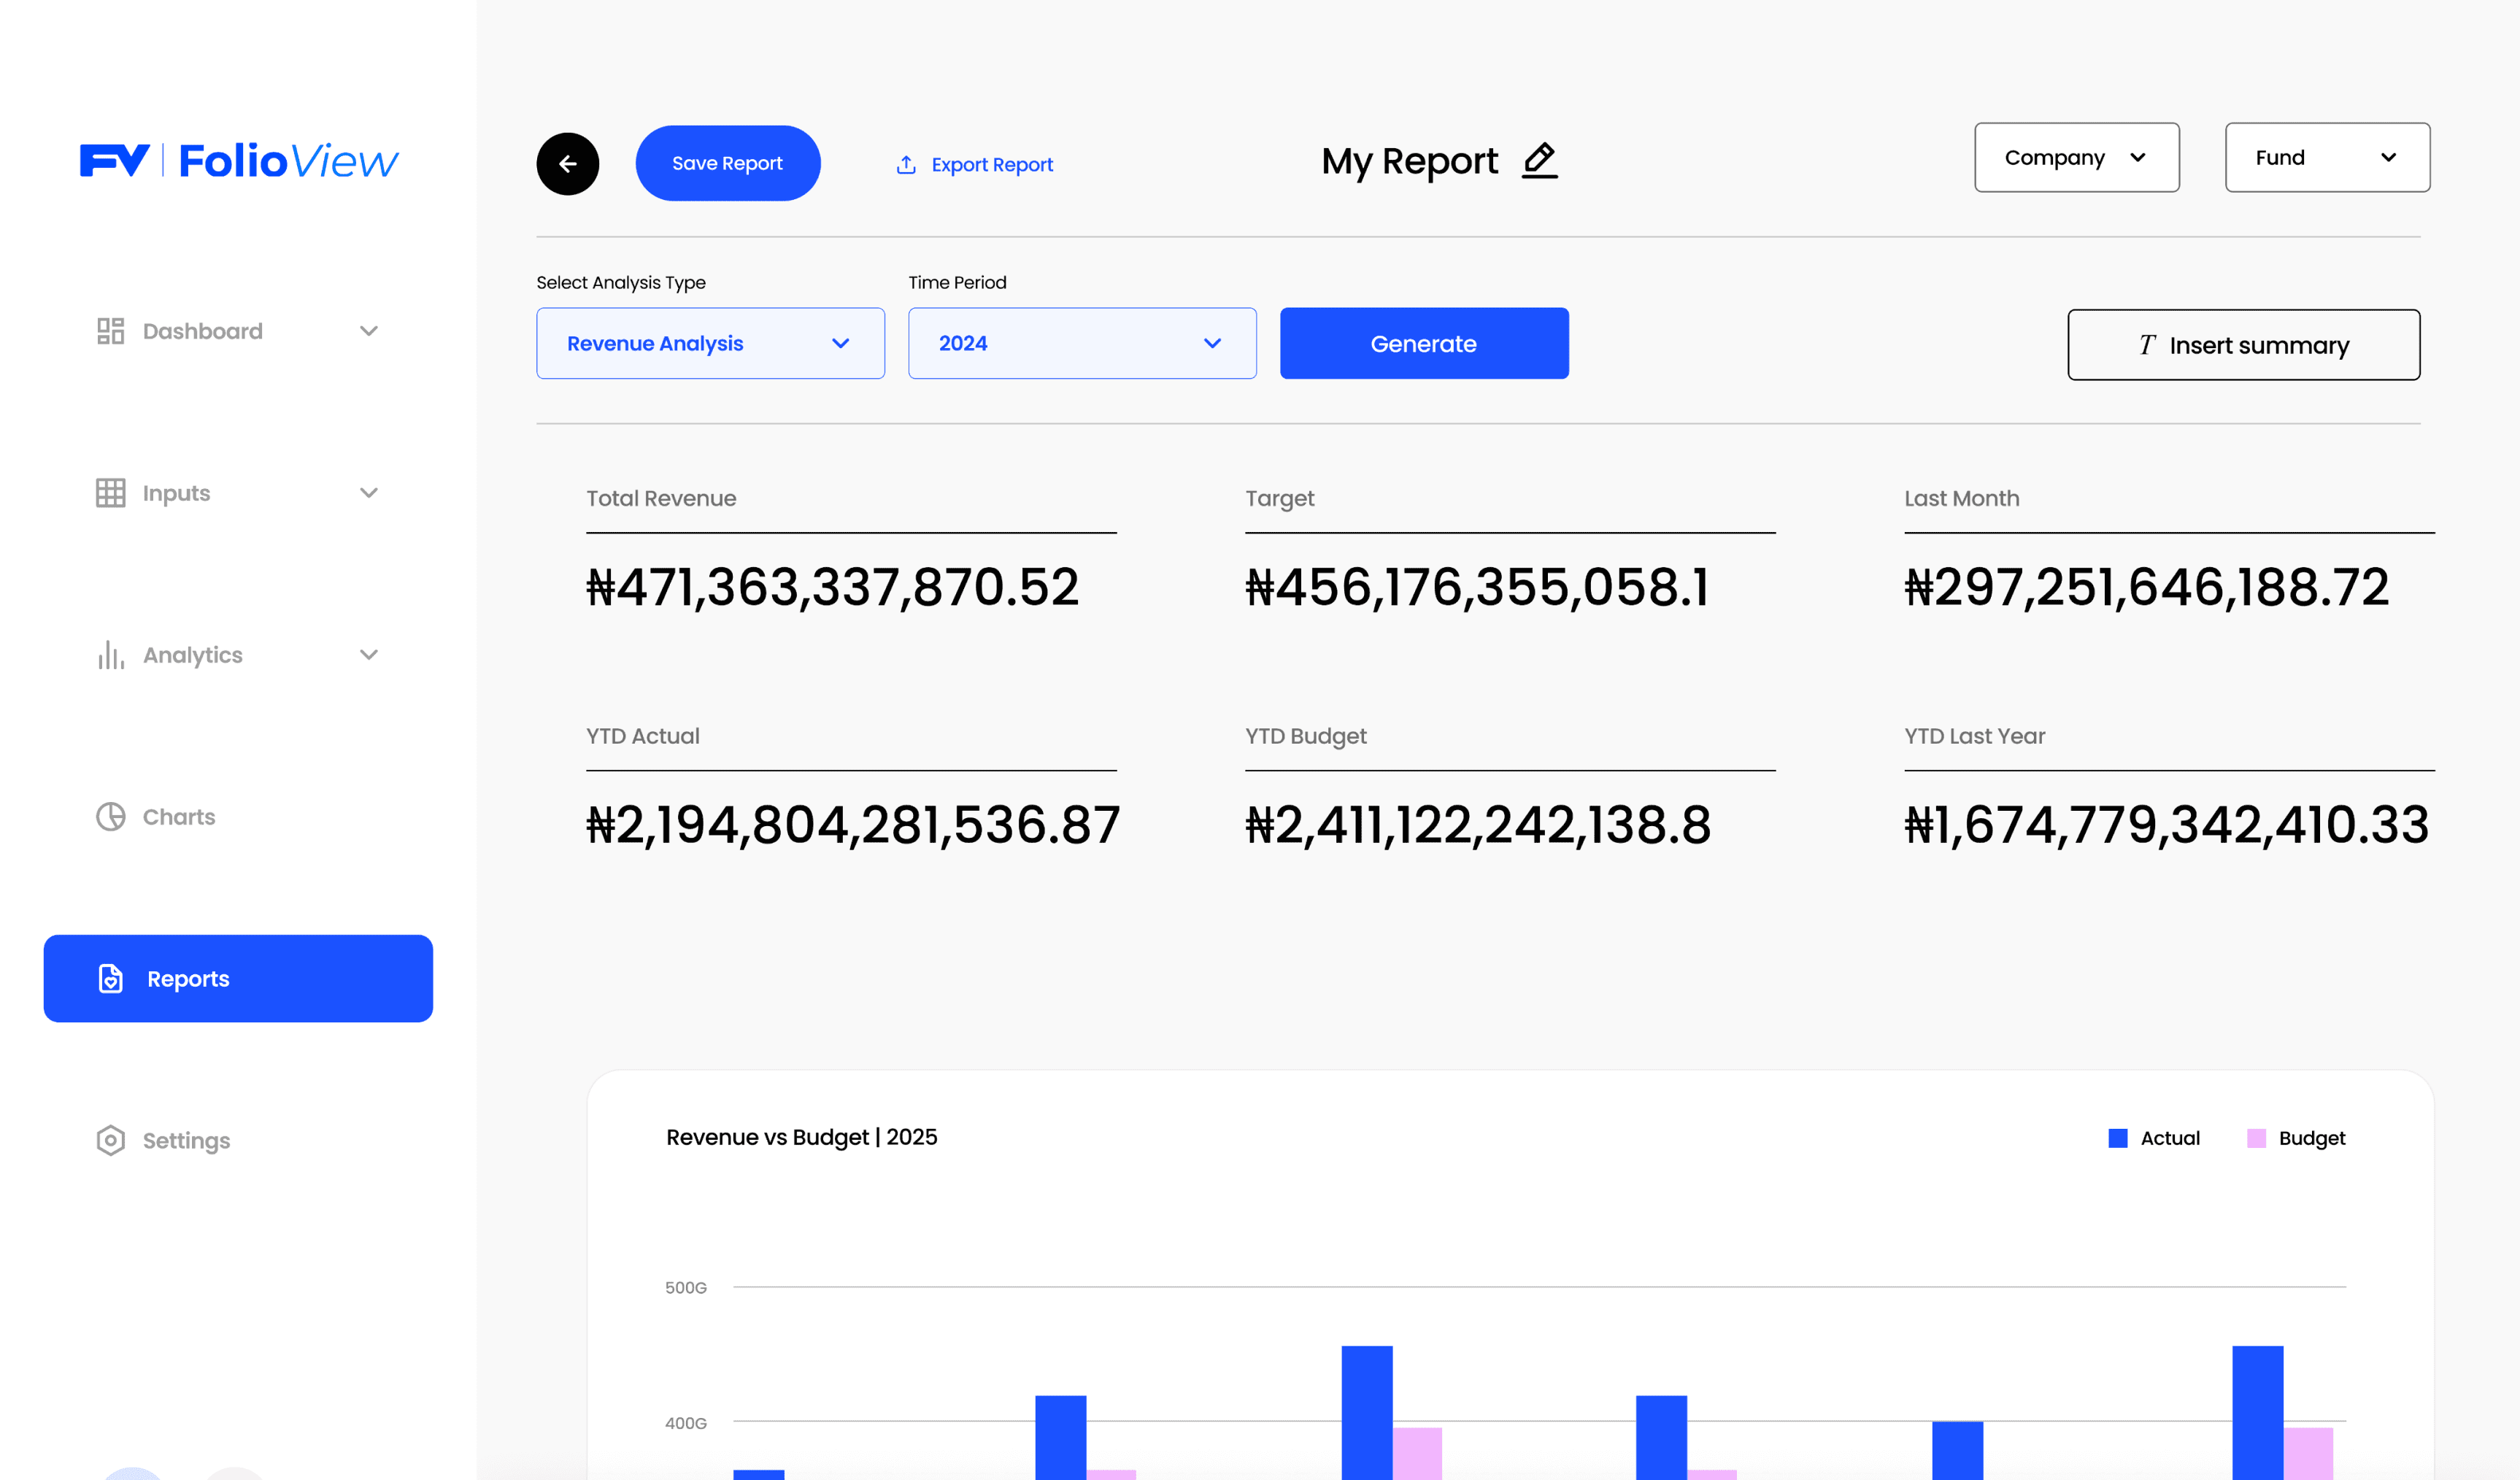
Task: Click the FolioView logo
Action: [239, 161]
